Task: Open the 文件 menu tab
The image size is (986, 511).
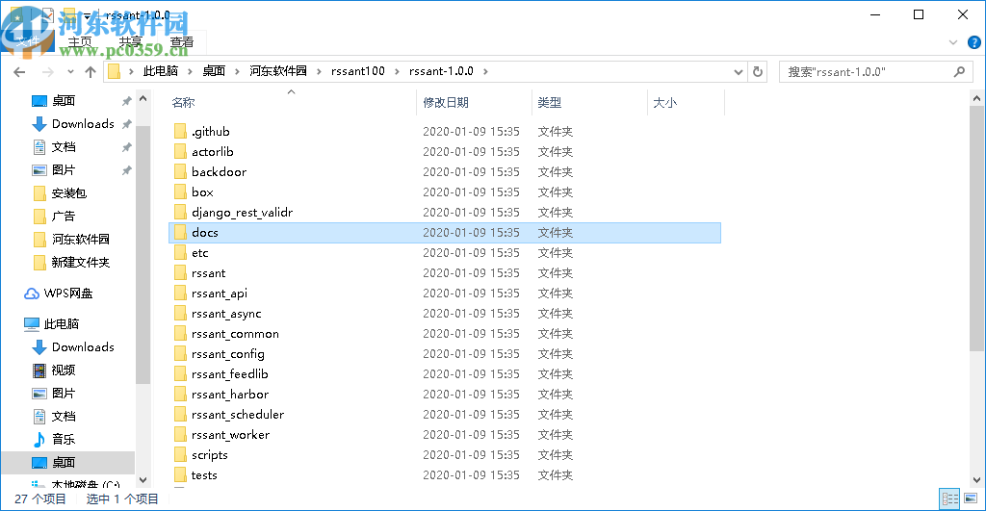Action: (28, 41)
